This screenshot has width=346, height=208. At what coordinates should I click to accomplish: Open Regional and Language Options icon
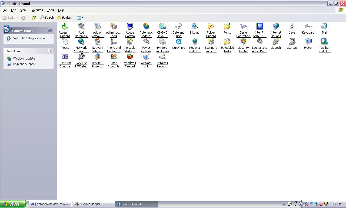click(x=195, y=42)
